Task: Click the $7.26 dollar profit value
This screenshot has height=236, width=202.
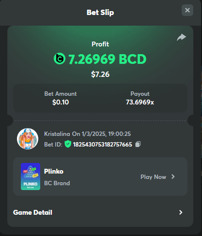Action: point(100,74)
